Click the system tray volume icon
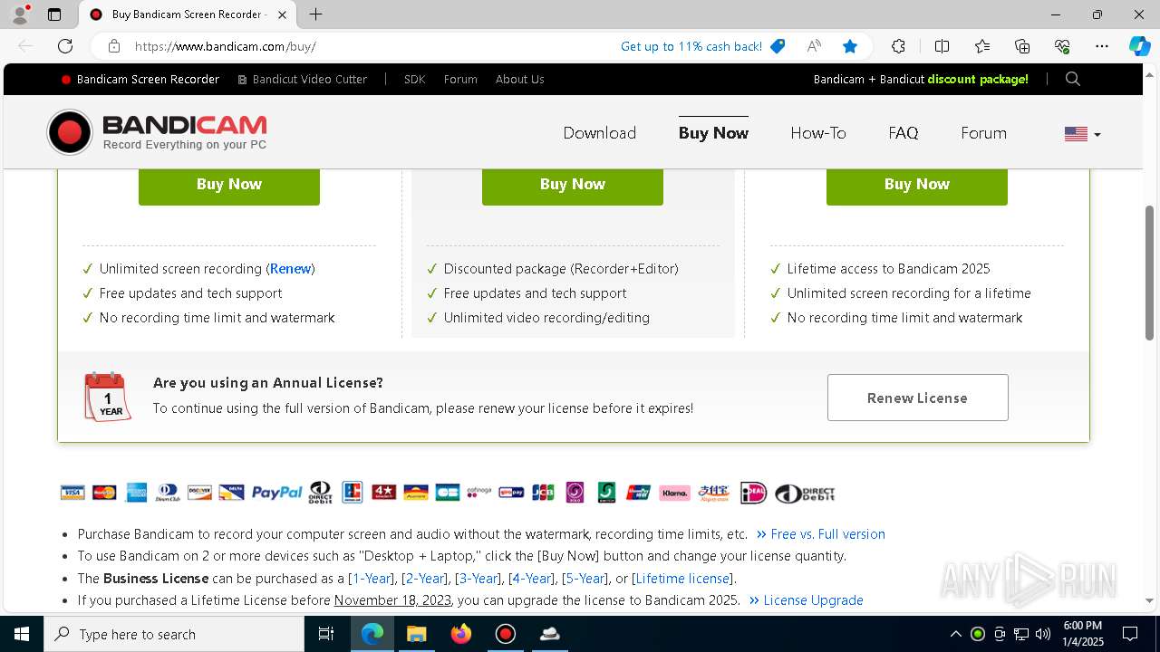The height and width of the screenshot is (652, 1160). coord(1042,634)
